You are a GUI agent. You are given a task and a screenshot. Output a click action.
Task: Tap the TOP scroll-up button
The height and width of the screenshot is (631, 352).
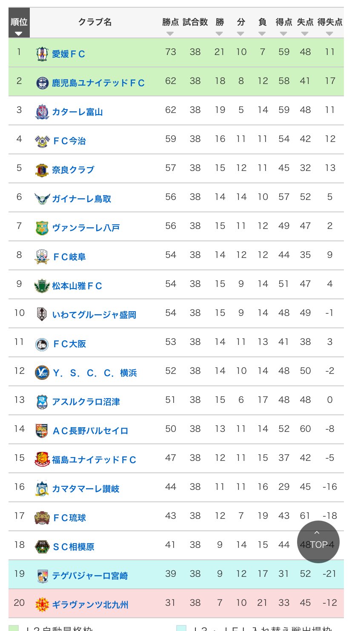(318, 541)
